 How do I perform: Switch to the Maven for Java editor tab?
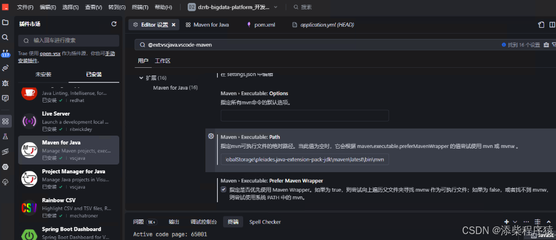(x=207, y=25)
